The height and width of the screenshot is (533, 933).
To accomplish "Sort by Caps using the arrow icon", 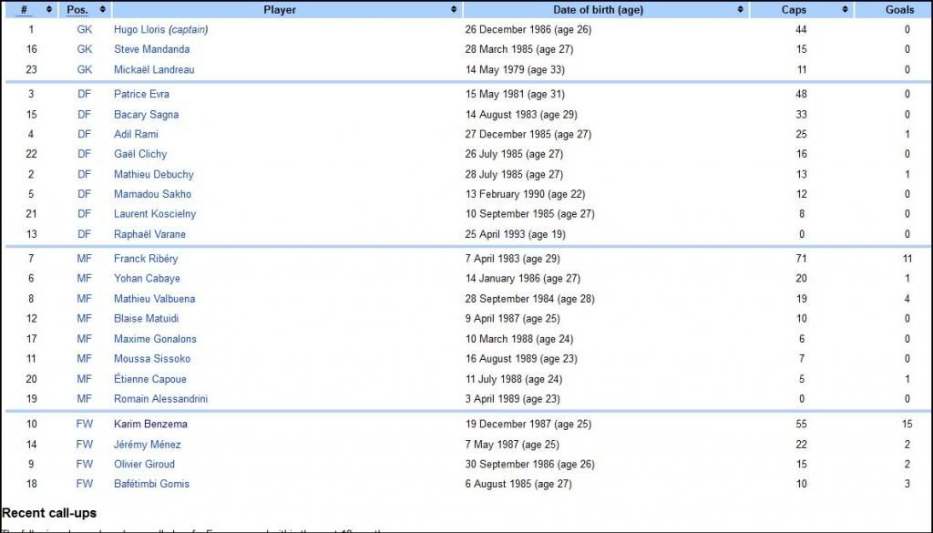I will pos(845,9).
